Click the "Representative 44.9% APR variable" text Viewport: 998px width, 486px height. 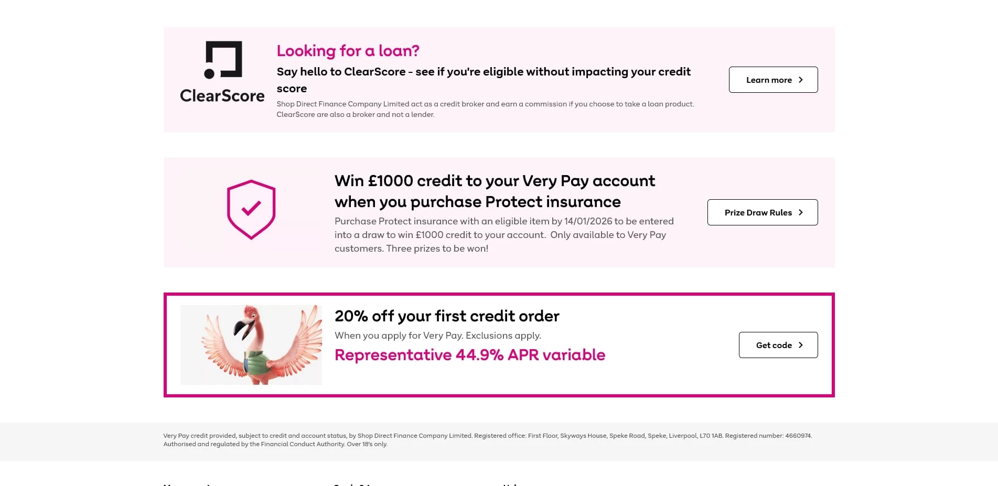click(470, 354)
